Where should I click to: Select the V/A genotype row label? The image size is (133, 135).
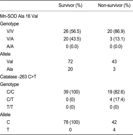tap(10, 39)
